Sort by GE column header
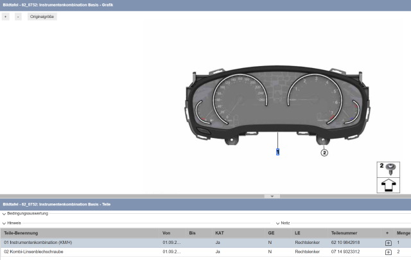This screenshot has width=411, height=260. [x=271, y=233]
